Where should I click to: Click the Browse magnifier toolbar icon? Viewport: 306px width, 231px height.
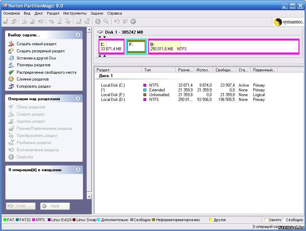106,21
